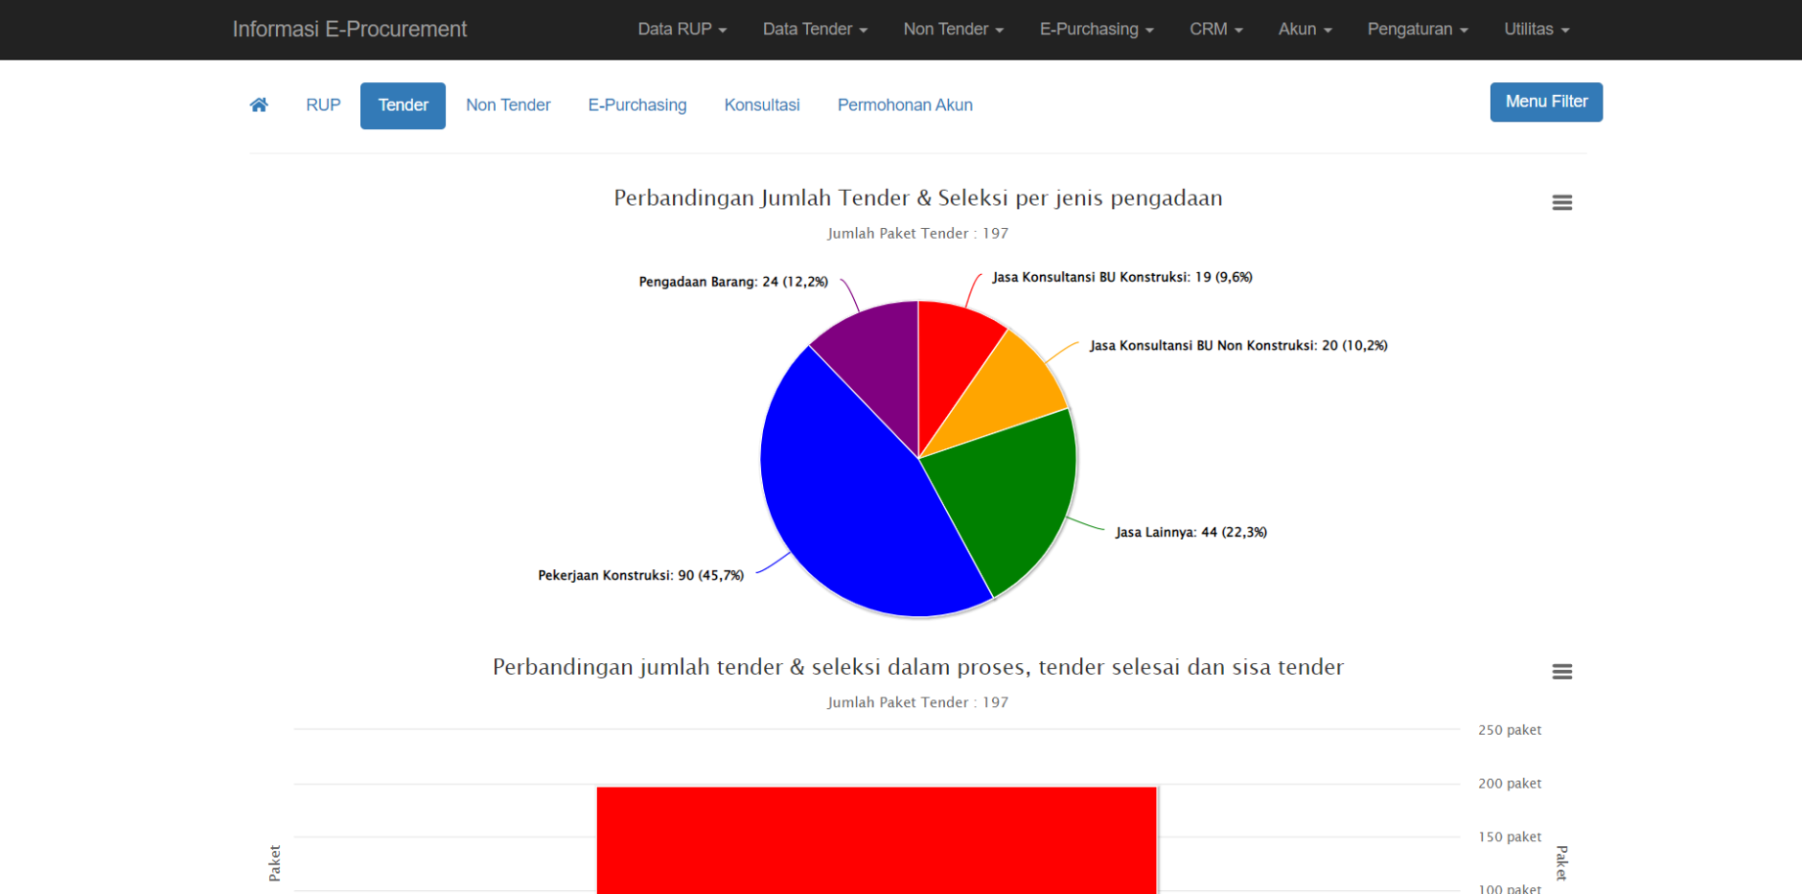Open the Data RUP dropdown menu
Viewport: 1802px width, 894px height.
(682, 29)
